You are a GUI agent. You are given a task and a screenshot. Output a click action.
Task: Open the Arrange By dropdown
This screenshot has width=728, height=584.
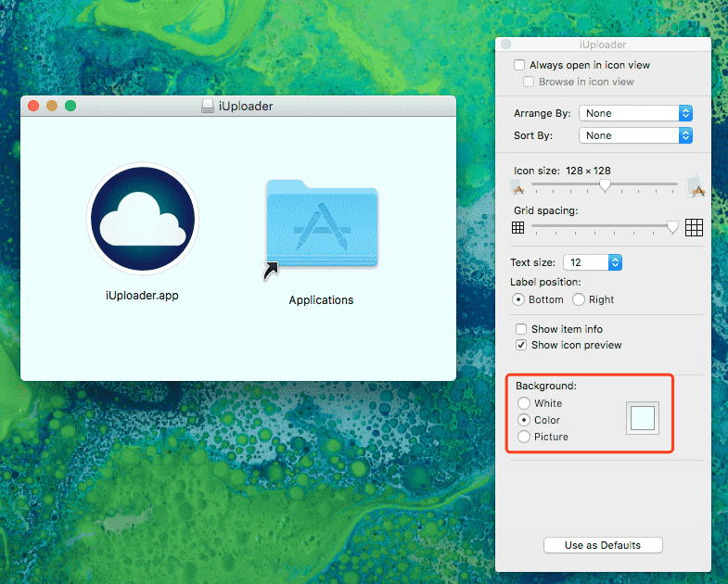pos(635,113)
